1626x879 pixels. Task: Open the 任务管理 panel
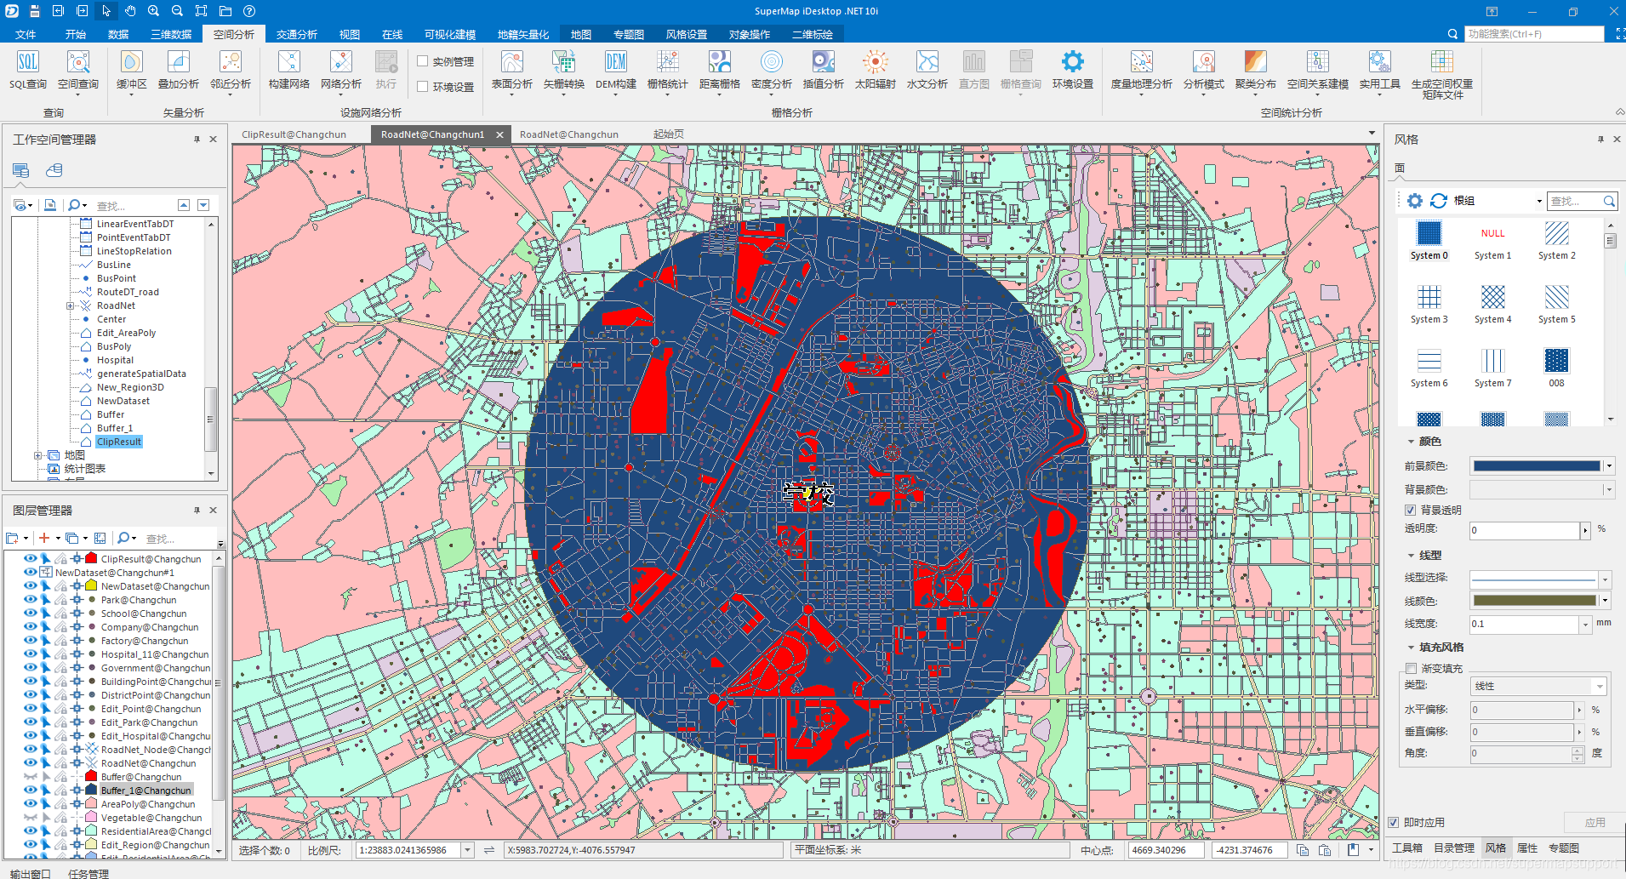(88, 873)
